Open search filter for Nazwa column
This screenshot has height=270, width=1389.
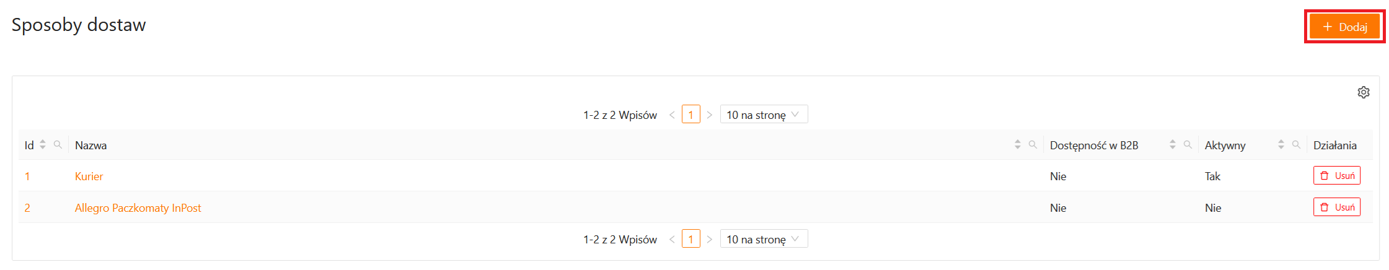[1033, 144]
